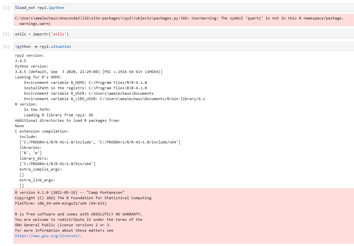354x246 pixels.
Task: Click the library_dirs output line
Action: (x=34, y=158)
